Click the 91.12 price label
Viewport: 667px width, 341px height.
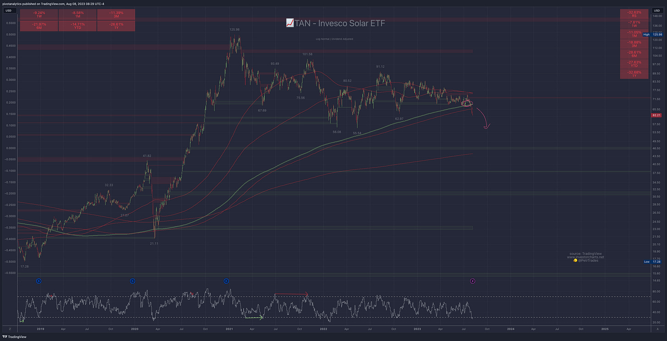381,66
